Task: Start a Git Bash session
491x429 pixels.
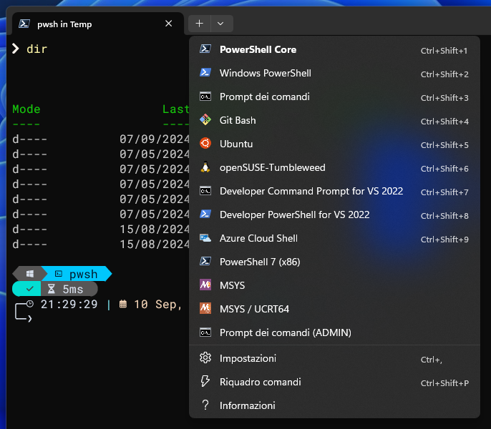Action: click(334, 120)
